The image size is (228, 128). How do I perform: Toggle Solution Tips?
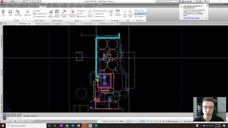pyautogui.click(x=140, y=14)
